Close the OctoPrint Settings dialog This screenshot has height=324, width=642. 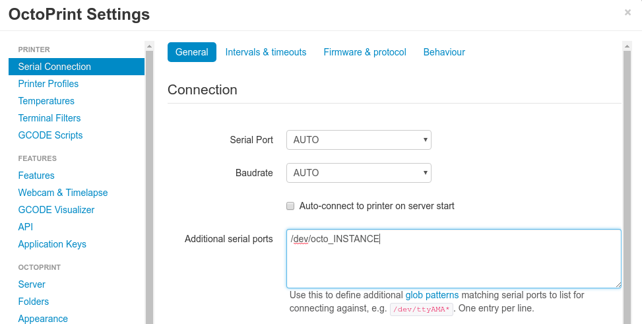627,13
